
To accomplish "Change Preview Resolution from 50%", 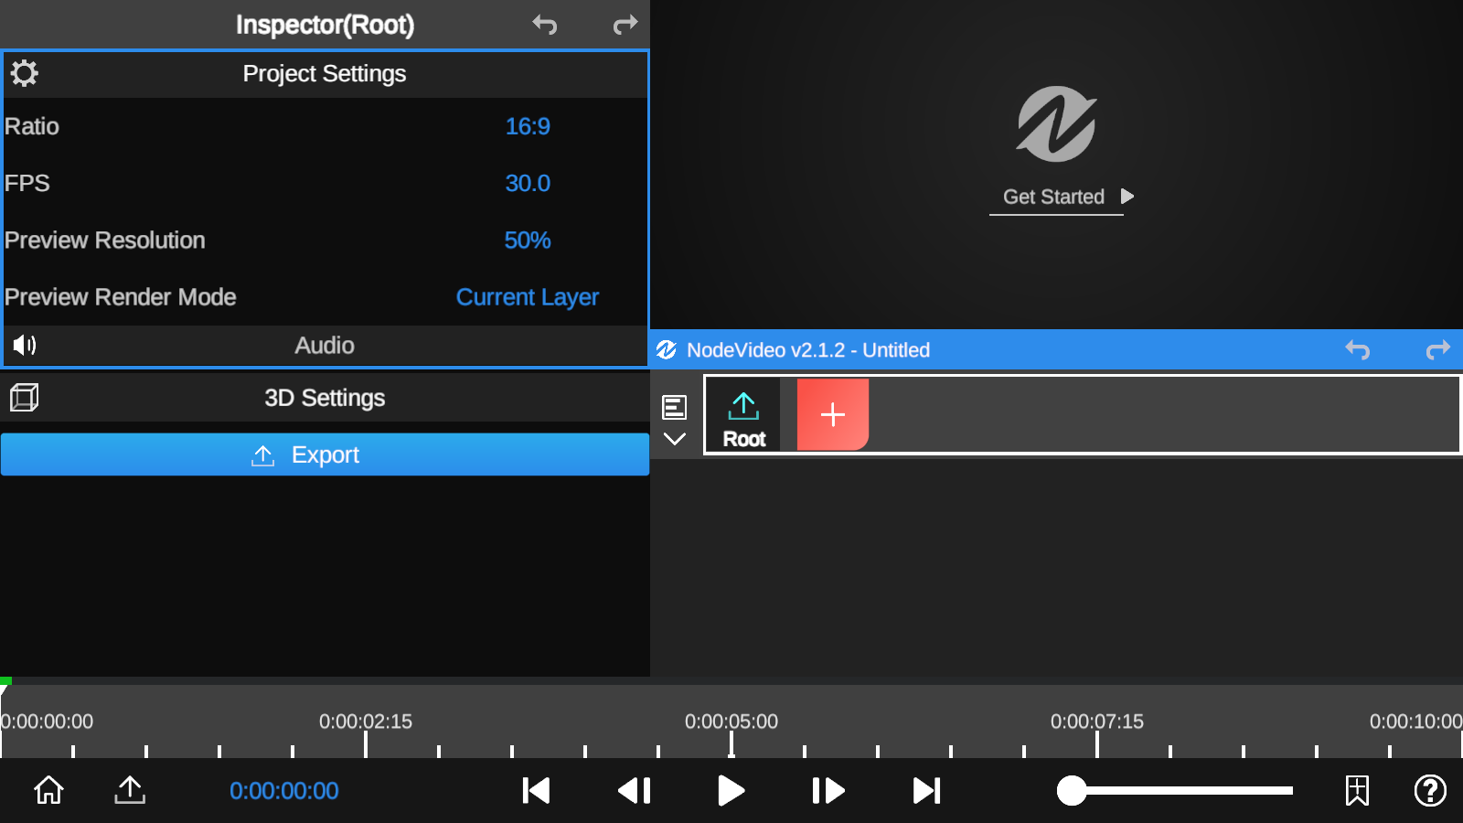I will point(528,240).
